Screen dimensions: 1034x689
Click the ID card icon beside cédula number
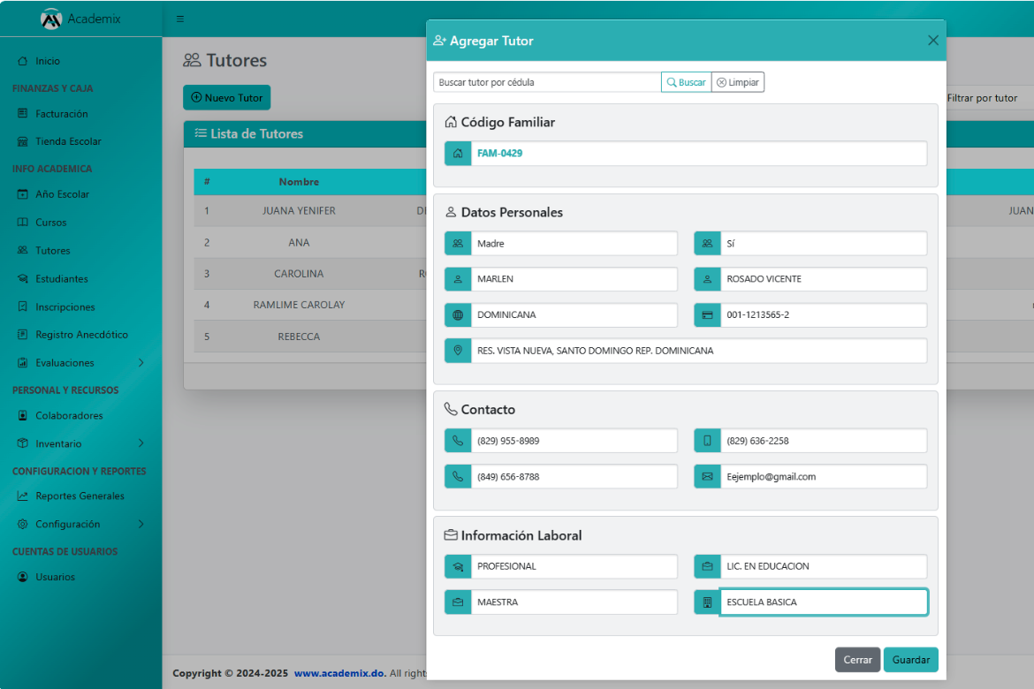point(707,315)
